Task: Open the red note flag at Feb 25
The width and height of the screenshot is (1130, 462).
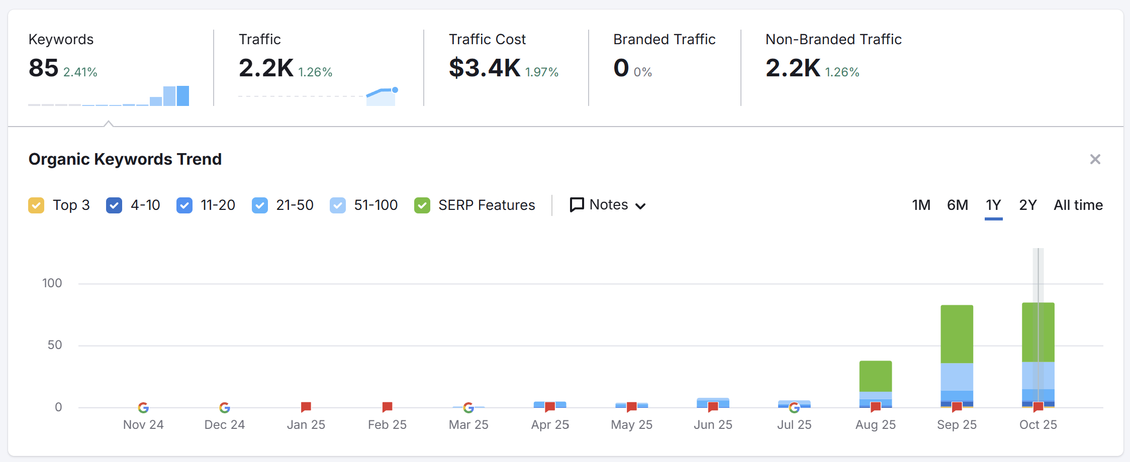Action: coord(387,407)
